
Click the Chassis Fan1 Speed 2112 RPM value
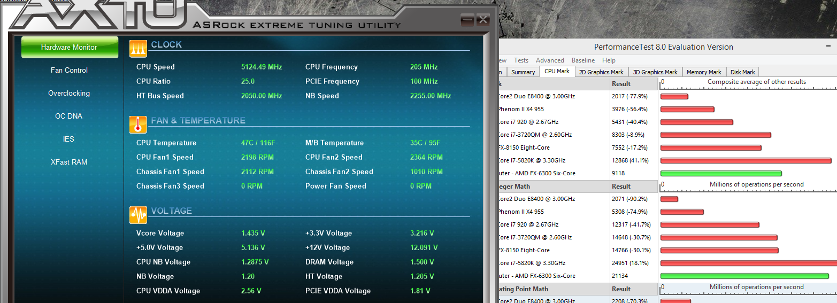click(257, 172)
